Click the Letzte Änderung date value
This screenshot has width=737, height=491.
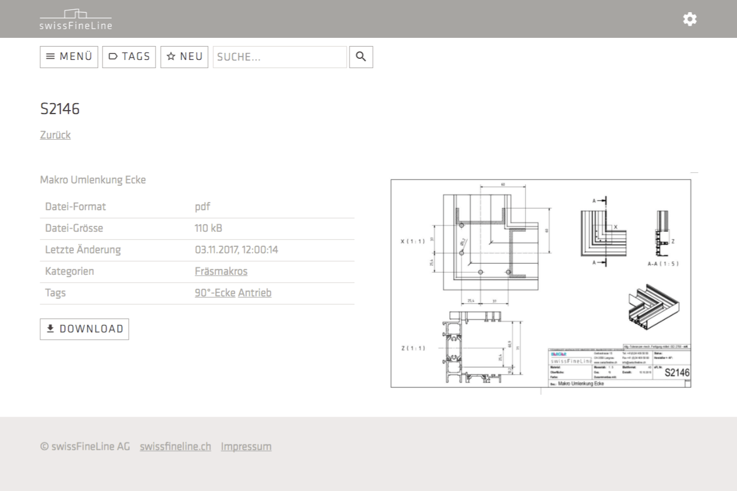click(236, 250)
